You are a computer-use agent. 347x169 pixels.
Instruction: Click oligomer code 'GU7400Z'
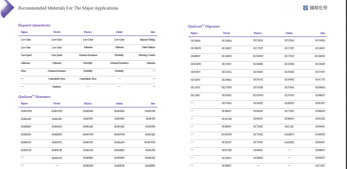click(x=258, y=135)
